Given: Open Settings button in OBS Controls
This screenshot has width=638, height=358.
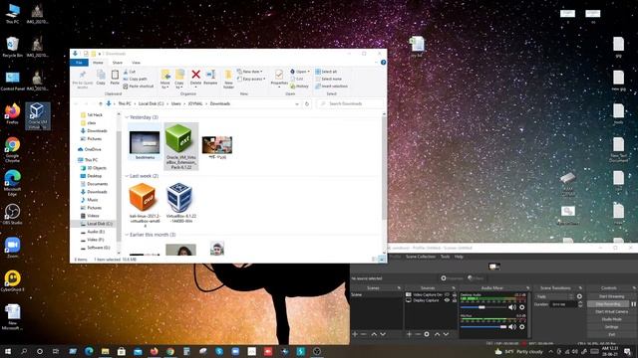Looking at the screenshot, I should 611,327.
